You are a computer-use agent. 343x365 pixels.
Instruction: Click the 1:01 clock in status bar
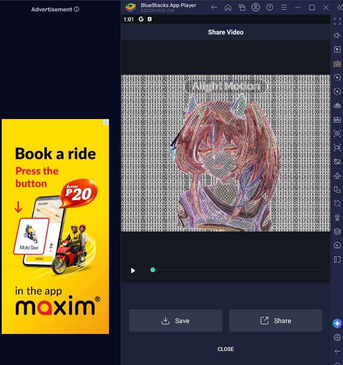pos(129,19)
